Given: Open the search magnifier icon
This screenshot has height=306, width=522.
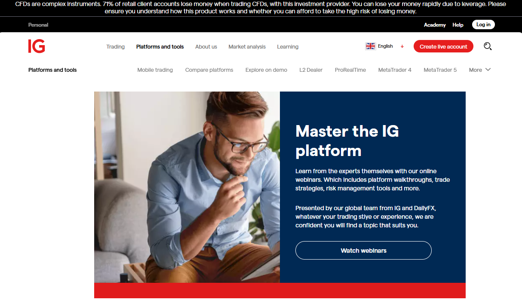Looking at the screenshot, I should (488, 46).
